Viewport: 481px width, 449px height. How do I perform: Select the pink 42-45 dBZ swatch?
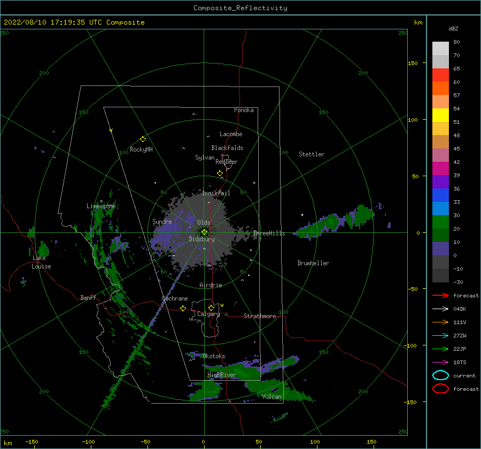[440, 155]
